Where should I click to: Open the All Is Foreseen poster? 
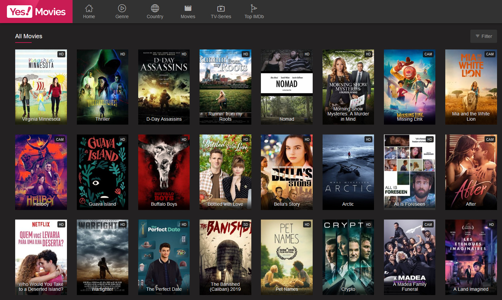point(410,172)
